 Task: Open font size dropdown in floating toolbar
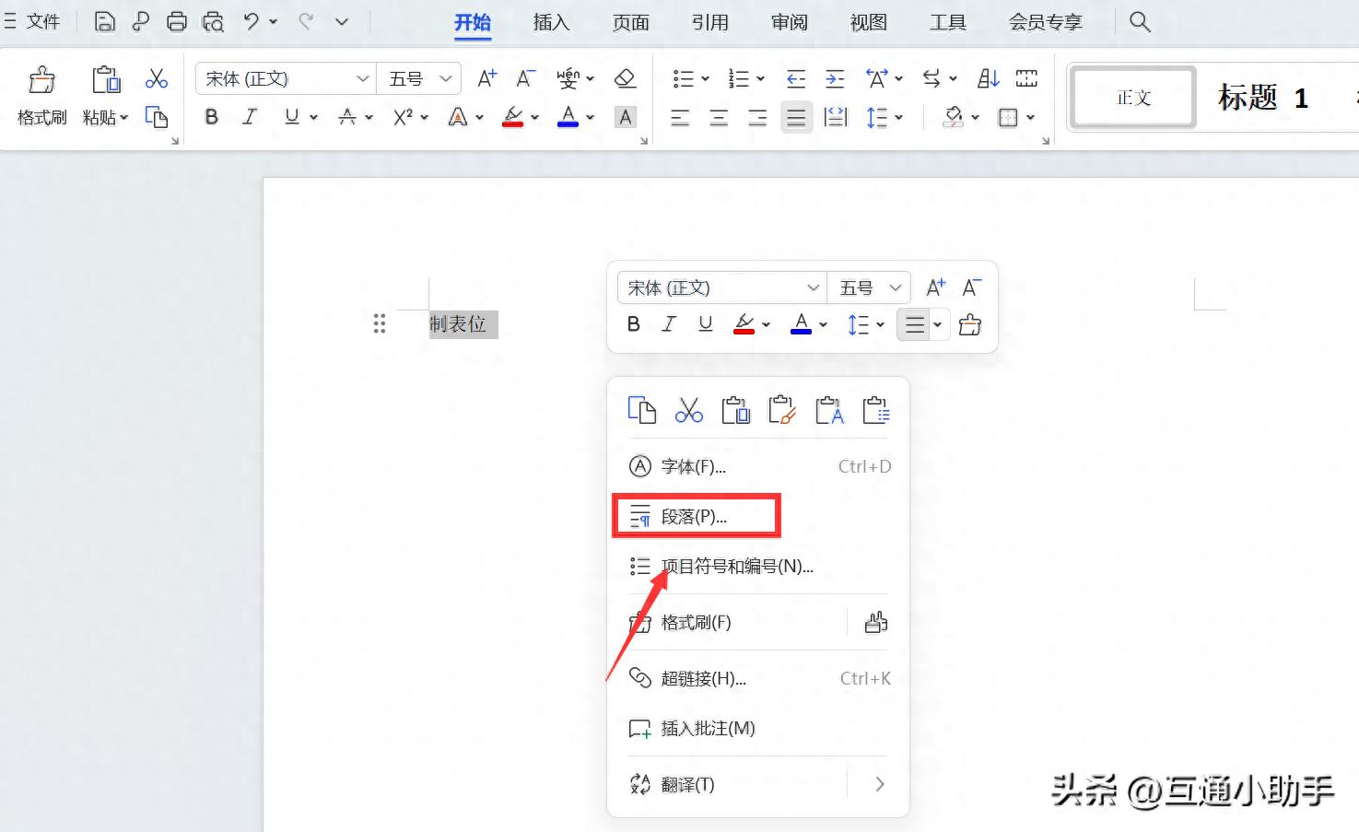click(x=895, y=287)
